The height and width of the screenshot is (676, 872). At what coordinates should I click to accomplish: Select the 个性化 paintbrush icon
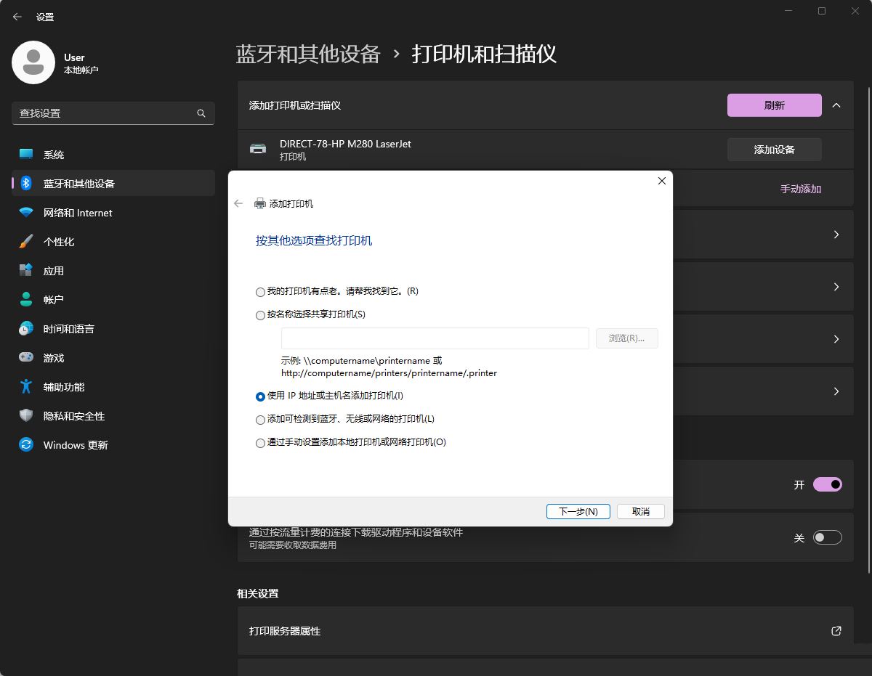pos(26,241)
